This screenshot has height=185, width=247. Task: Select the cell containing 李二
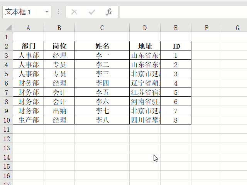coord(102,64)
